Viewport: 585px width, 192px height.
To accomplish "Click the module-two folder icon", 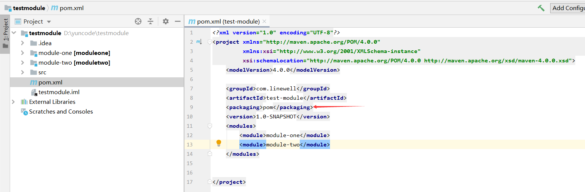I will (x=33, y=62).
